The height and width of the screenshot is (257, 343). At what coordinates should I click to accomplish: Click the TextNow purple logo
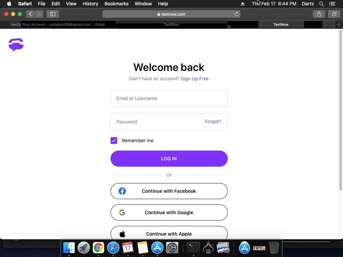coord(16,45)
